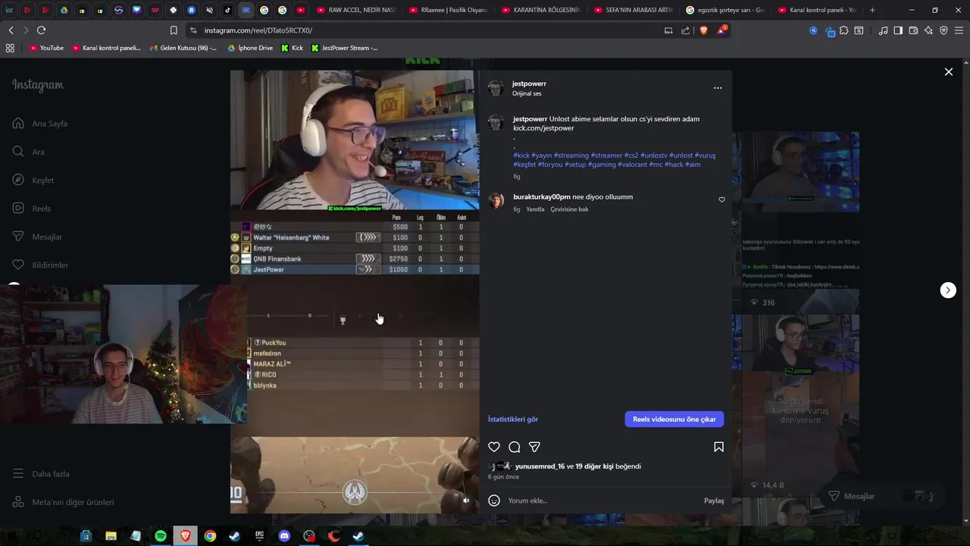Open the JestPower Stream bookmark
This screenshot has width=970, height=546.
click(344, 48)
